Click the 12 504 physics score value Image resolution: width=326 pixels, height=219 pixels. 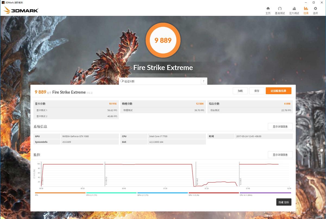pyautogui.click(x=199, y=104)
